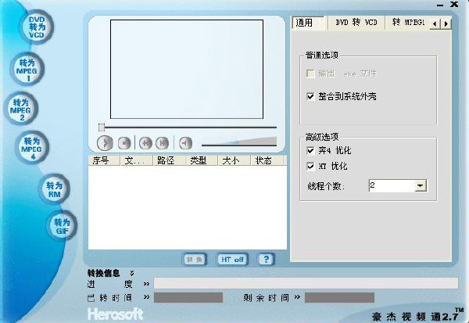Screen dimensions: 469x323
Task: Open the DVD 转 VCD tab
Action: (x=356, y=23)
